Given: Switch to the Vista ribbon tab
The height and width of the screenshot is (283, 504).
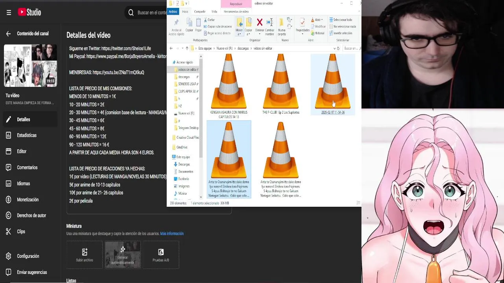Looking at the screenshot, I should (x=214, y=12).
